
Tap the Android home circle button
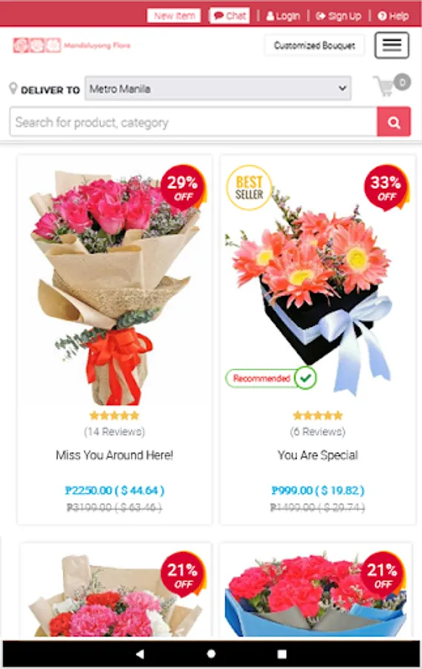[x=211, y=653]
